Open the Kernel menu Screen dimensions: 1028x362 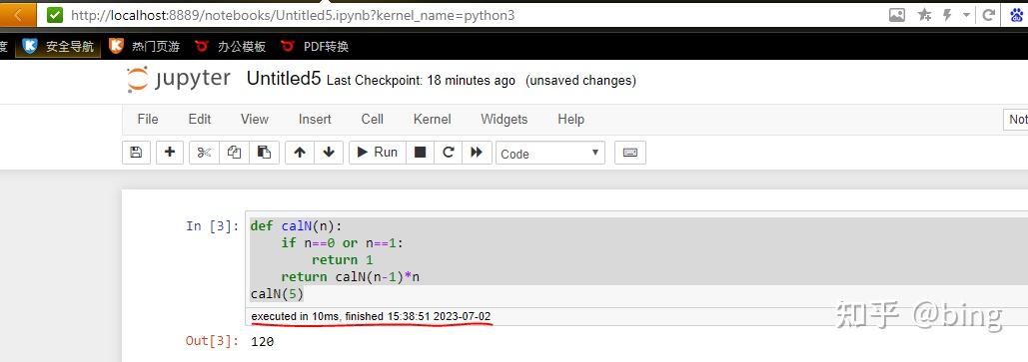432,119
